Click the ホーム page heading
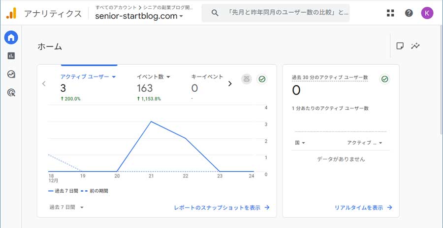The height and width of the screenshot is (228, 443). coord(50,47)
